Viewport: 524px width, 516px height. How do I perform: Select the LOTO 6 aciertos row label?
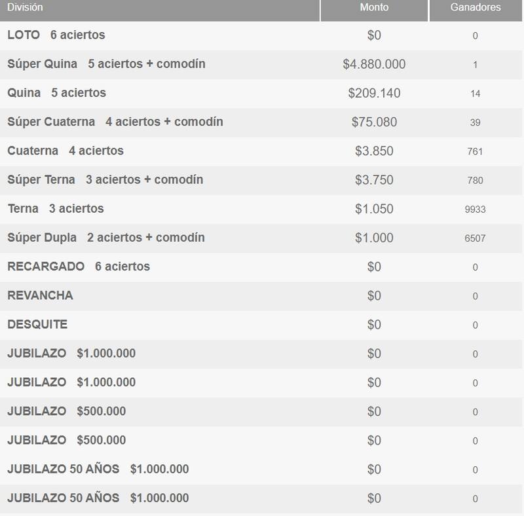pos(56,35)
